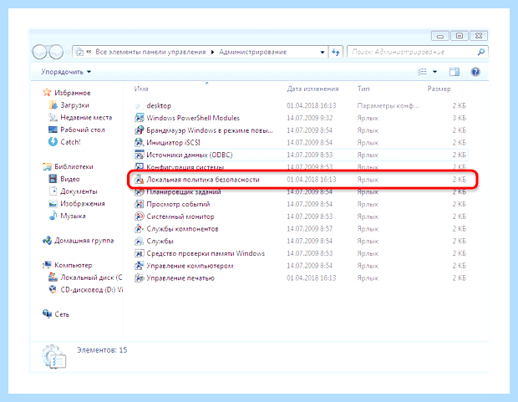518x402 pixels.
Task: Go forward with the Forward arrow
Action: (56, 52)
